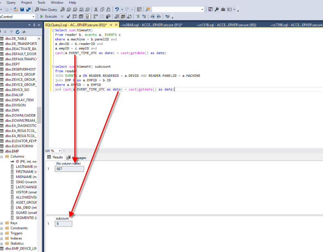
Task: Close the SQLQuery2.sql tab
Action: (116, 25)
